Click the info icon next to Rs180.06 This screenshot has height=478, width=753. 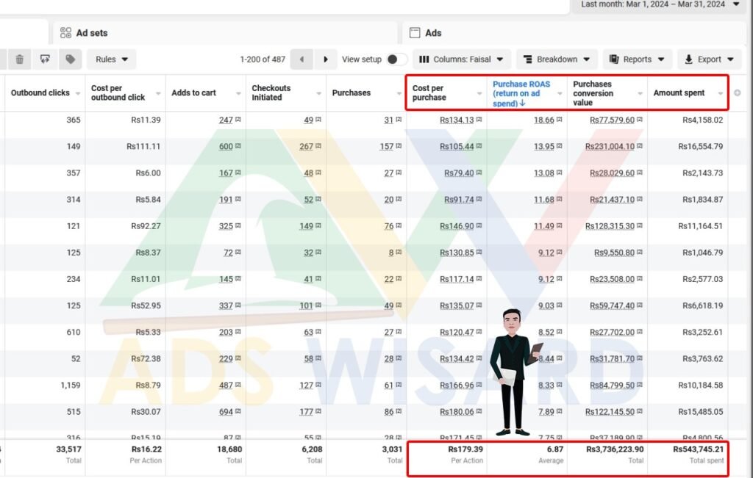pos(479,411)
